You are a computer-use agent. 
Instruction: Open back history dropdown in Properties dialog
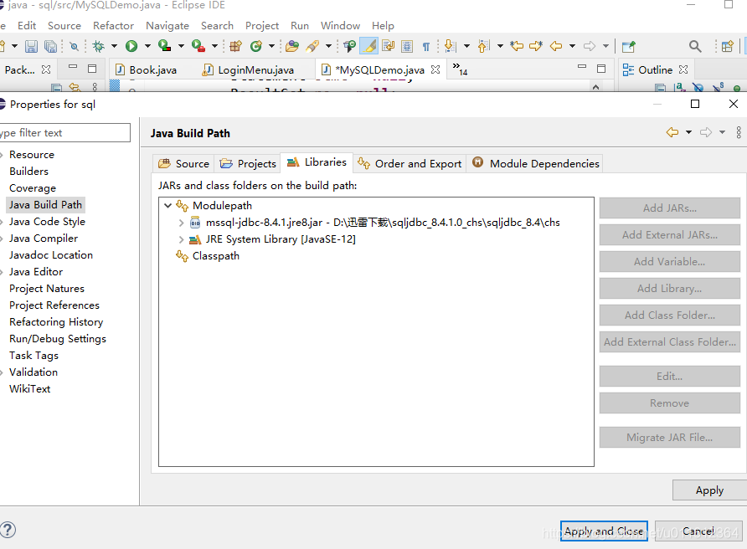click(689, 132)
